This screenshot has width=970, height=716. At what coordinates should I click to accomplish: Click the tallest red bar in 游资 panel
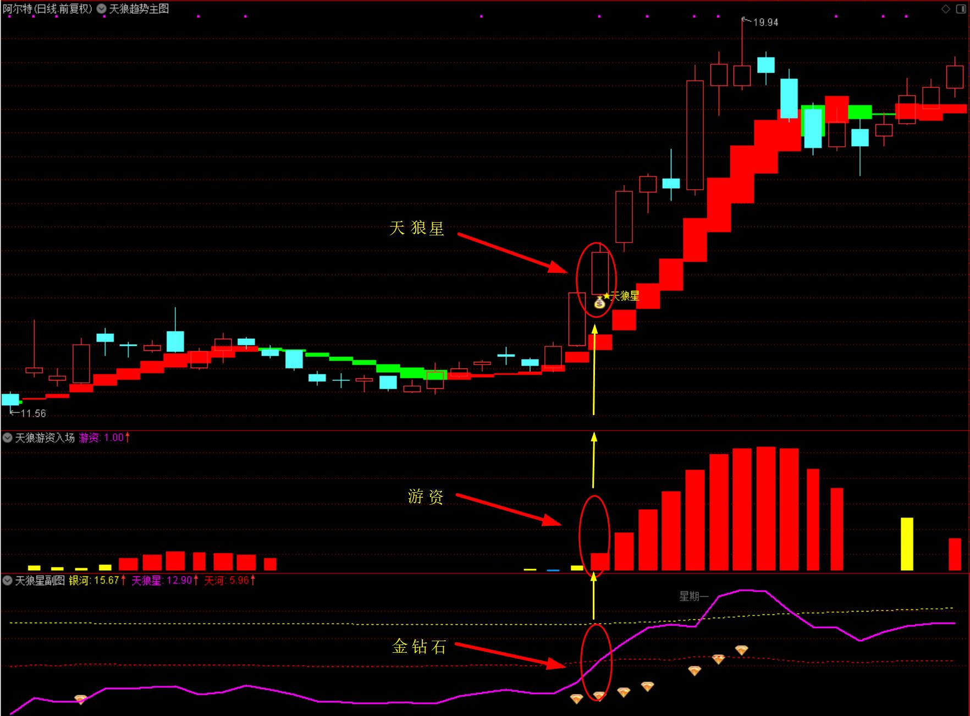tap(766, 509)
